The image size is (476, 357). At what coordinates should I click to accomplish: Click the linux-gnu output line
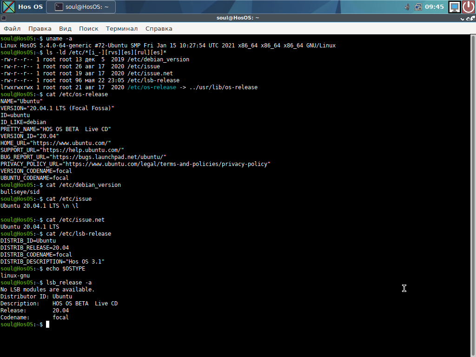pos(15,276)
